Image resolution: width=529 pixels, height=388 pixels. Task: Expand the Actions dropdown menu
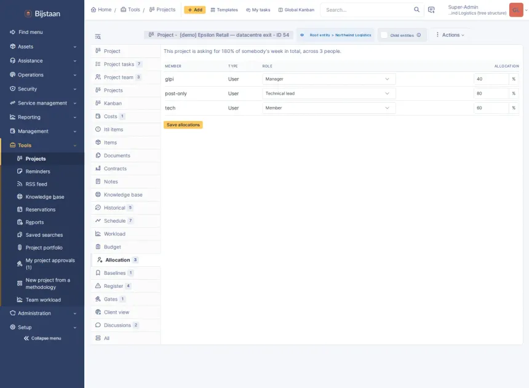click(450, 35)
